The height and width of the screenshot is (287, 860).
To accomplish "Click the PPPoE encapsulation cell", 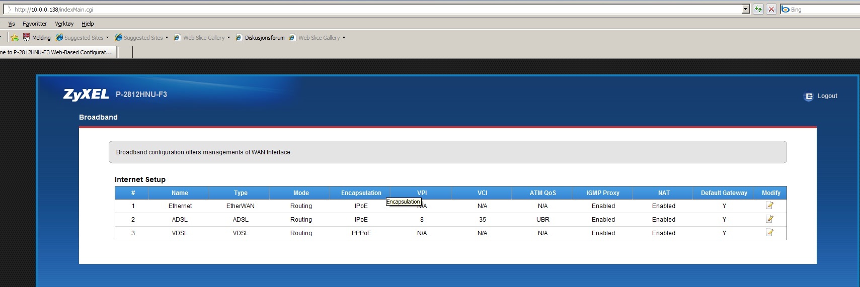I will [x=361, y=233].
